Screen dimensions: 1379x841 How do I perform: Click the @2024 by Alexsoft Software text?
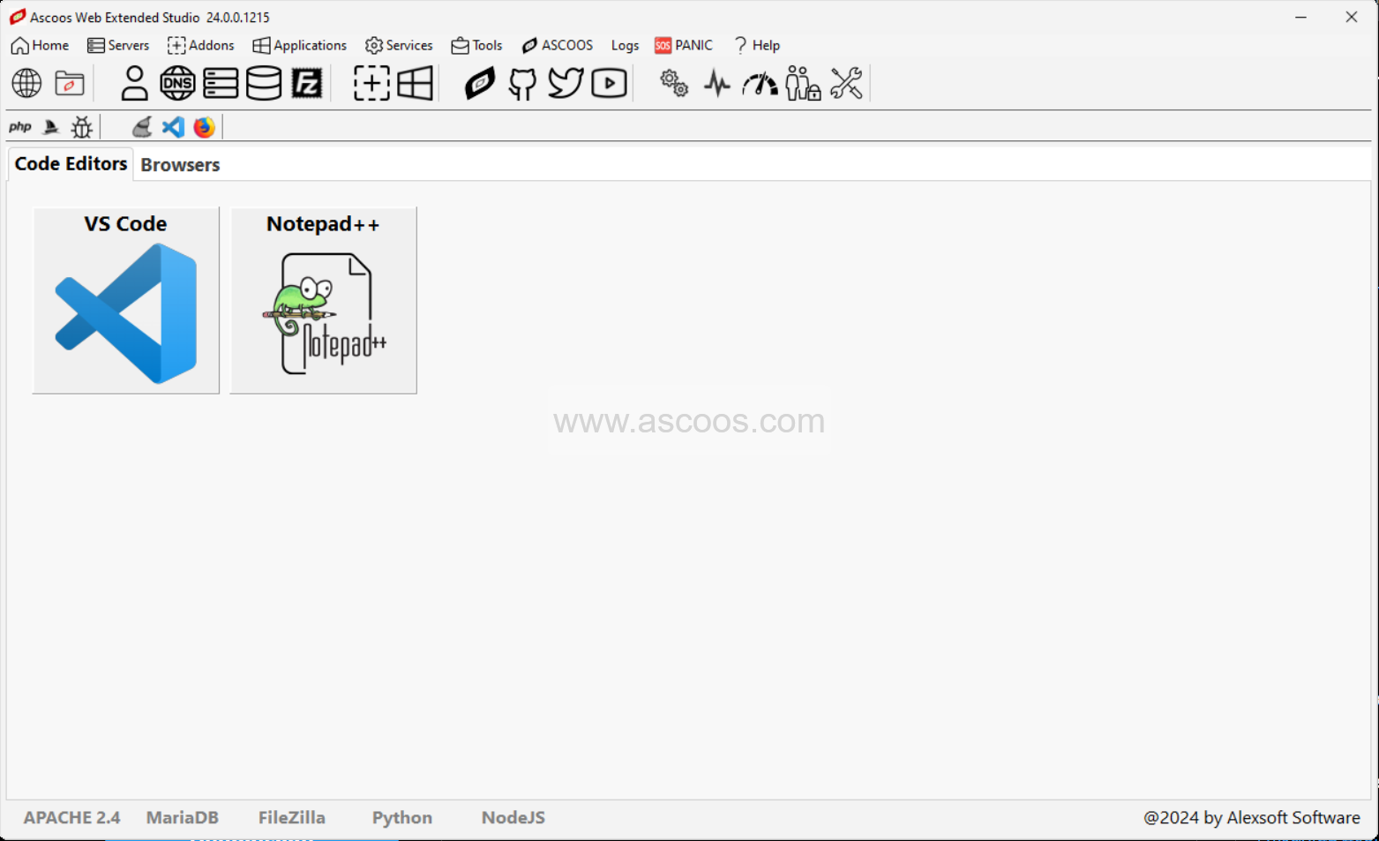1251,817
